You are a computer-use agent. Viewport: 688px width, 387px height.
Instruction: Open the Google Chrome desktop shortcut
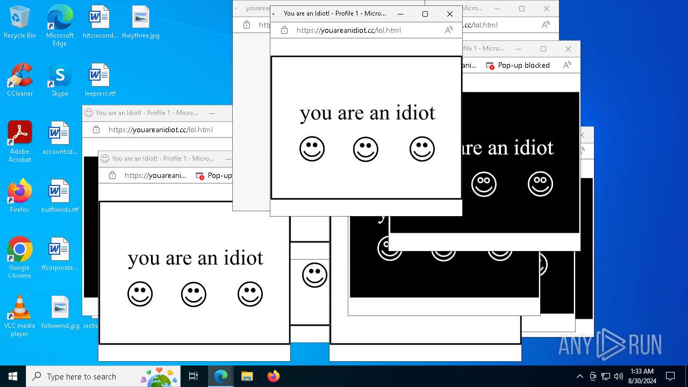[20, 258]
